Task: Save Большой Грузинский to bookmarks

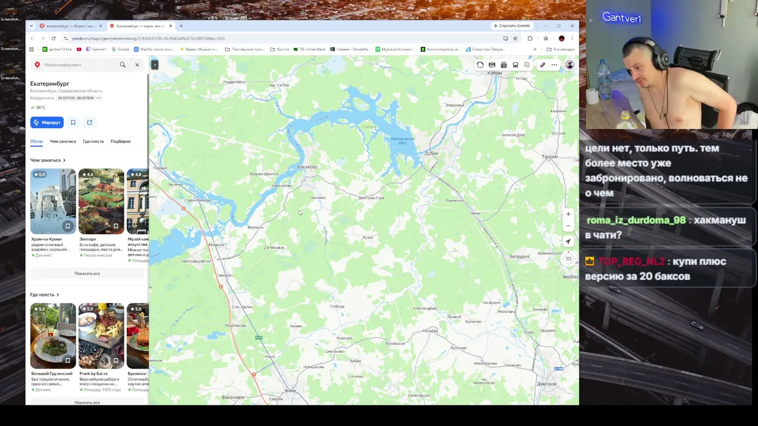Action: [x=68, y=360]
